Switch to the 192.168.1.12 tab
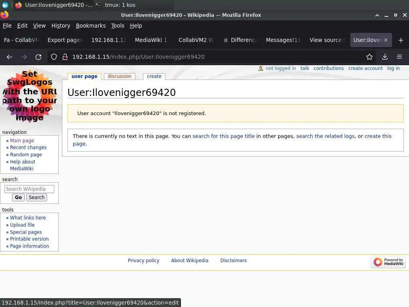 pos(109,40)
